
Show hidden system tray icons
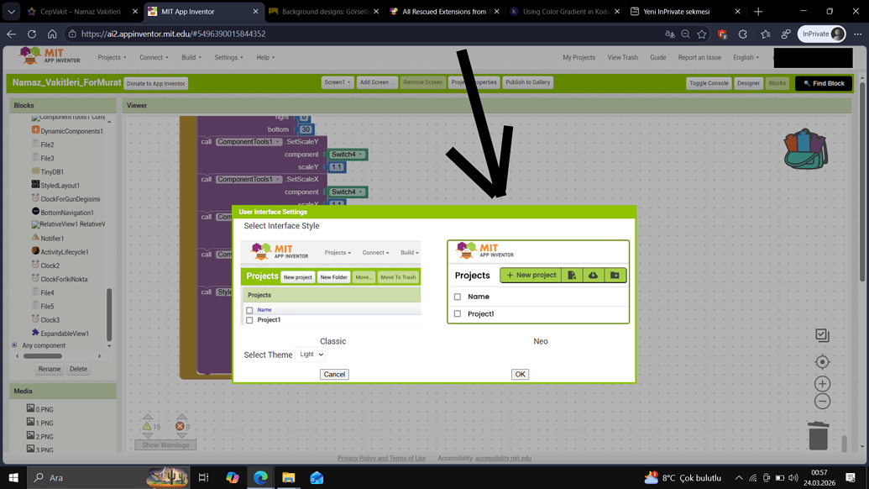pyautogui.click(x=739, y=477)
